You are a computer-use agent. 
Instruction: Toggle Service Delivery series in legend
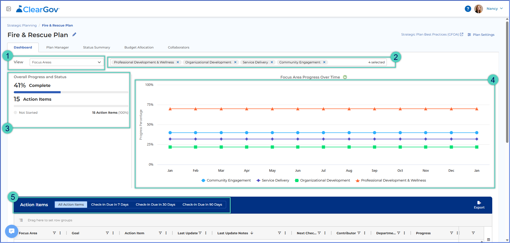pyautogui.click(x=273, y=180)
